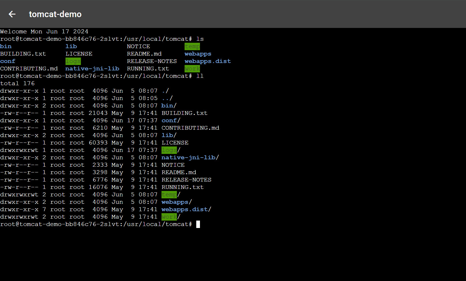The width and height of the screenshot is (466, 281).
Task: Click BUILDING.txt in the ls column output
Action: pos(23,54)
